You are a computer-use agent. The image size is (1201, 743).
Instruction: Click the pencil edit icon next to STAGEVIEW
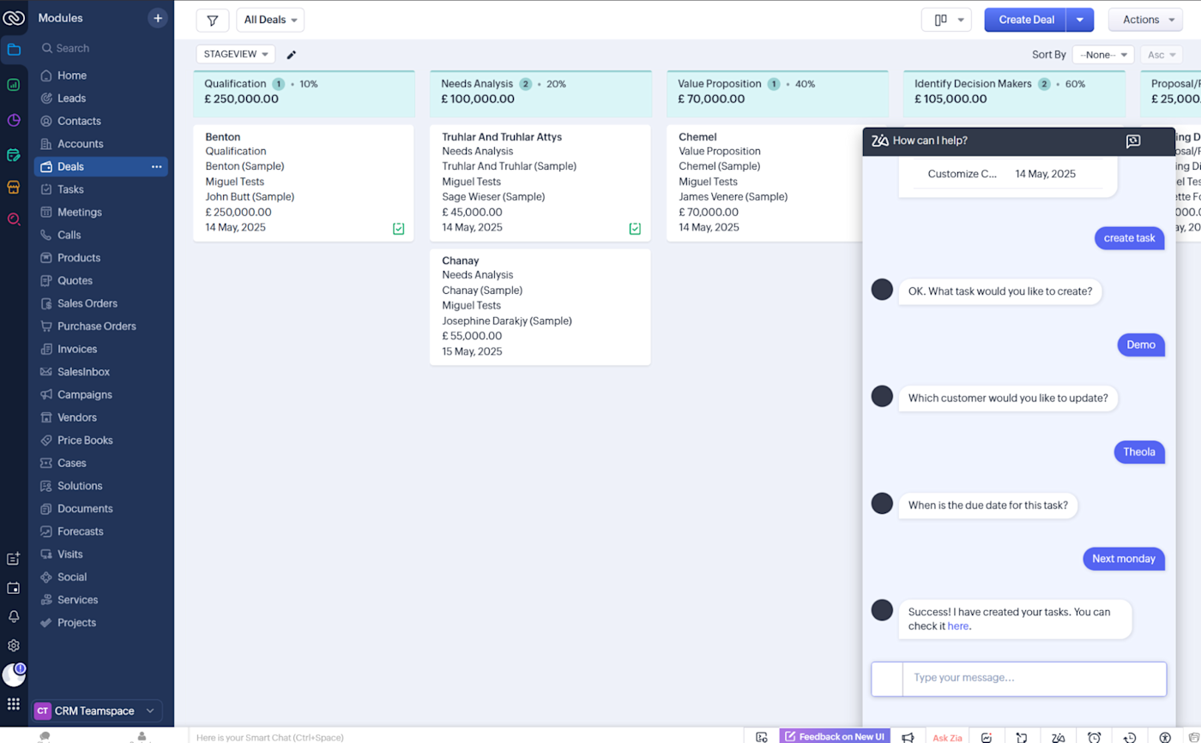click(x=291, y=55)
